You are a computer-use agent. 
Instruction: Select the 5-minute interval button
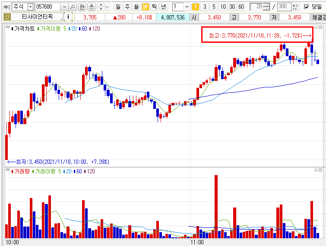[214, 7]
